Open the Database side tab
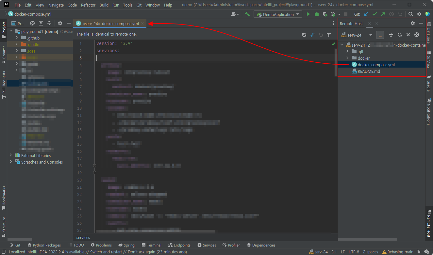The image size is (433, 255). point(429,33)
